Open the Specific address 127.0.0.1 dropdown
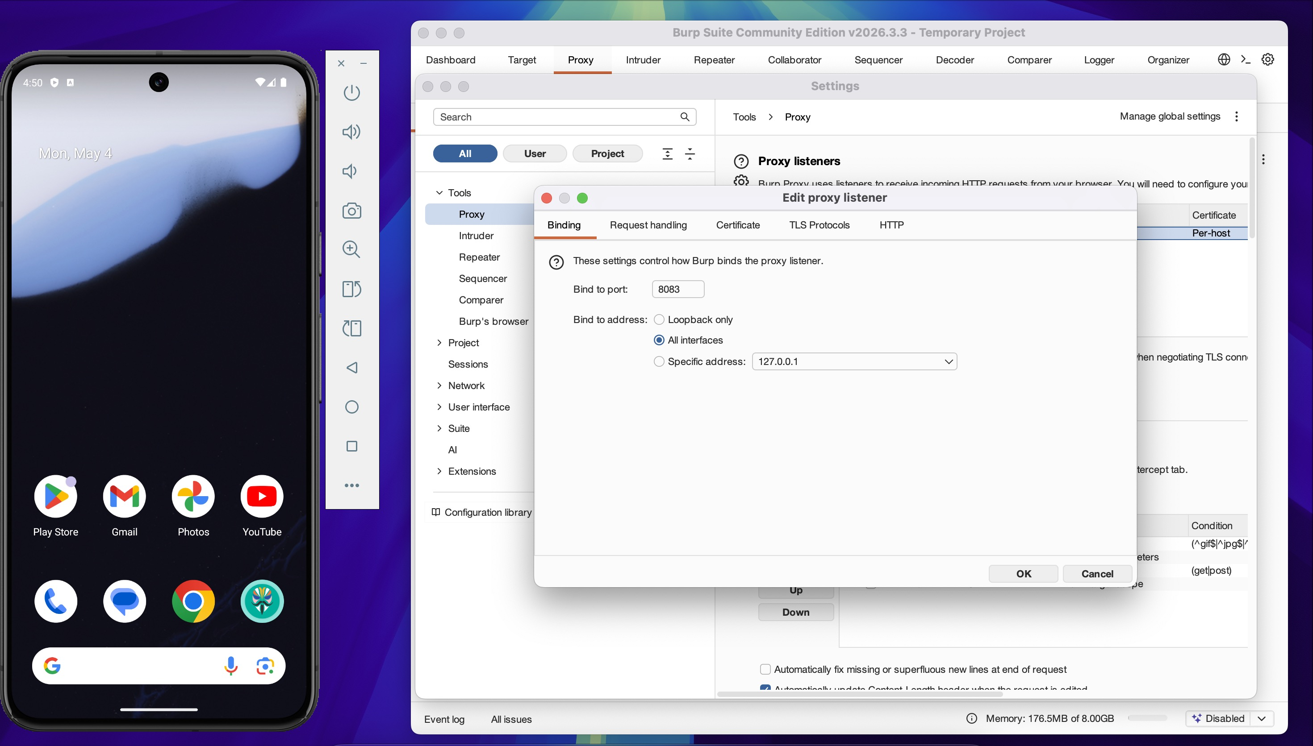1313x746 pixels. point(854,361)
